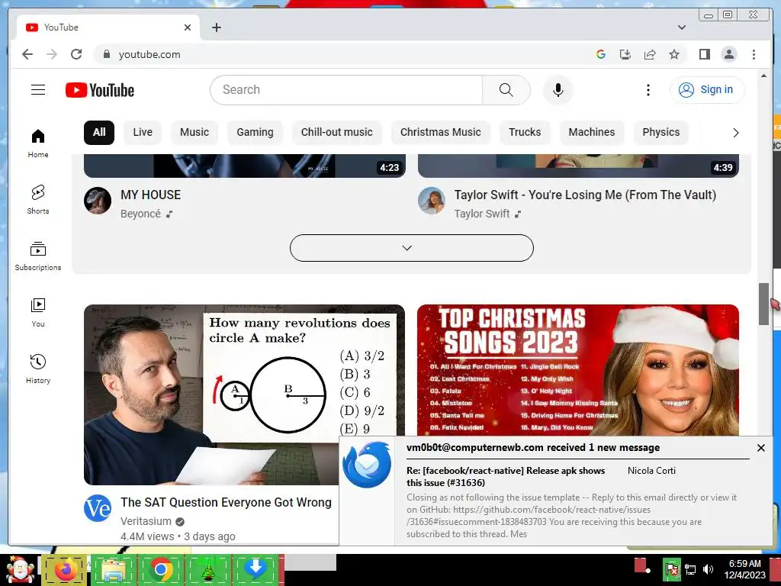Select the Gaming filter chip
781x586 pixels.
point(255,133)
